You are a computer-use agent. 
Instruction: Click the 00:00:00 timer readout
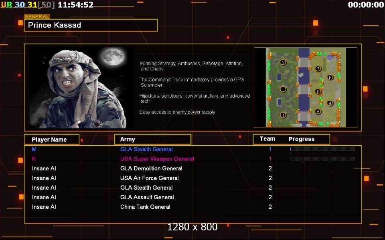pyautogui.click(x=366, y=5)
